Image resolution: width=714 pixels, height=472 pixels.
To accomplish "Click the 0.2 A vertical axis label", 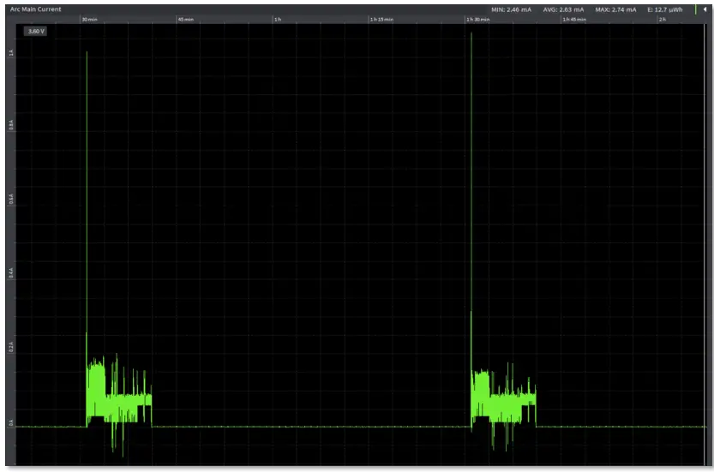I will coord(11,347).
